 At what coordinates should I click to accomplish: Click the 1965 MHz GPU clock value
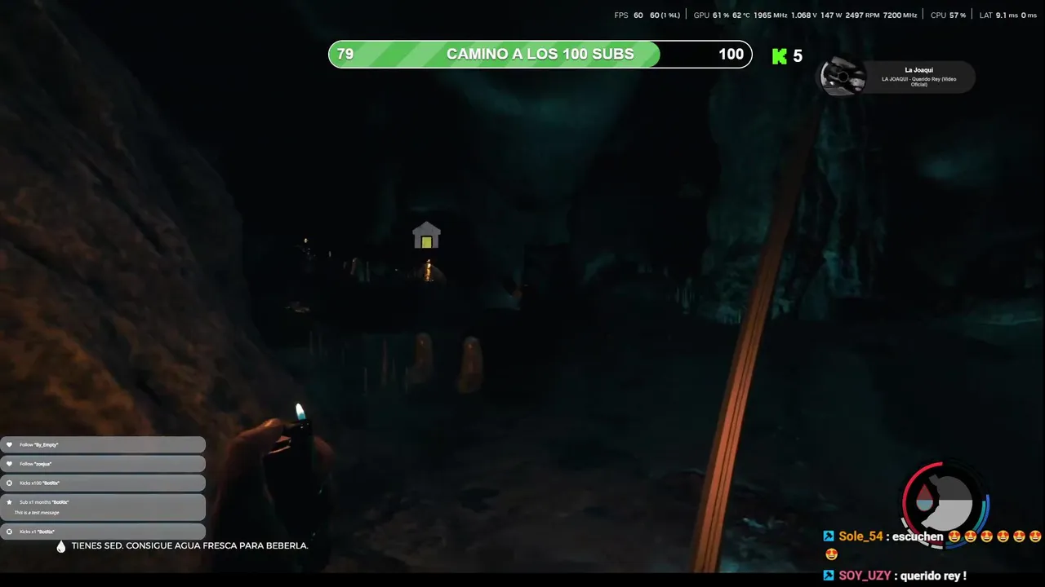[x=769, y=15]
